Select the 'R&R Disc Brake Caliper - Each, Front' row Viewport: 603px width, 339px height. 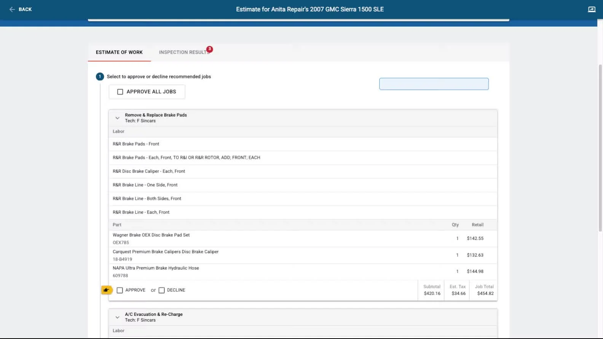pos(303,171)
